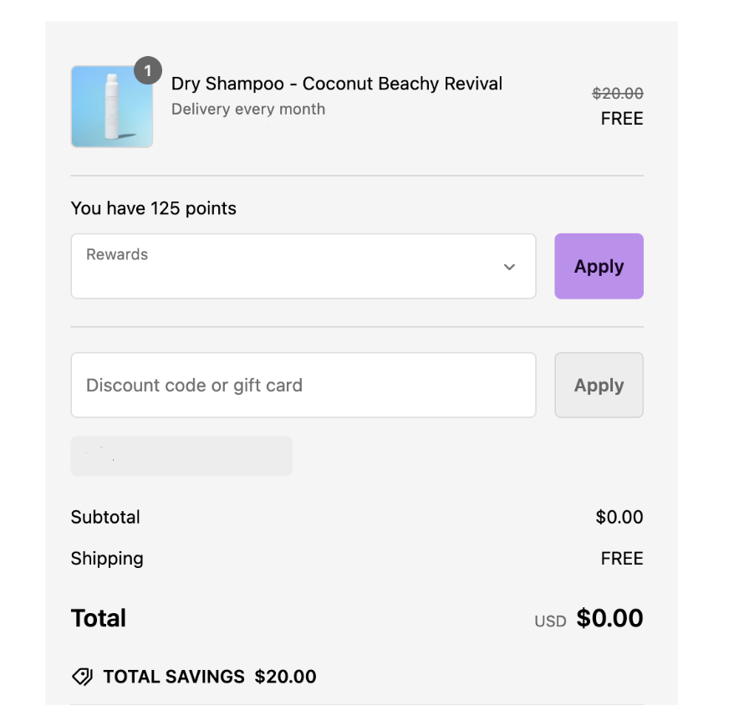Click the total savings tag icon
Screen dimensions: 734x721
pyautogui.click(x=82, y=677)
